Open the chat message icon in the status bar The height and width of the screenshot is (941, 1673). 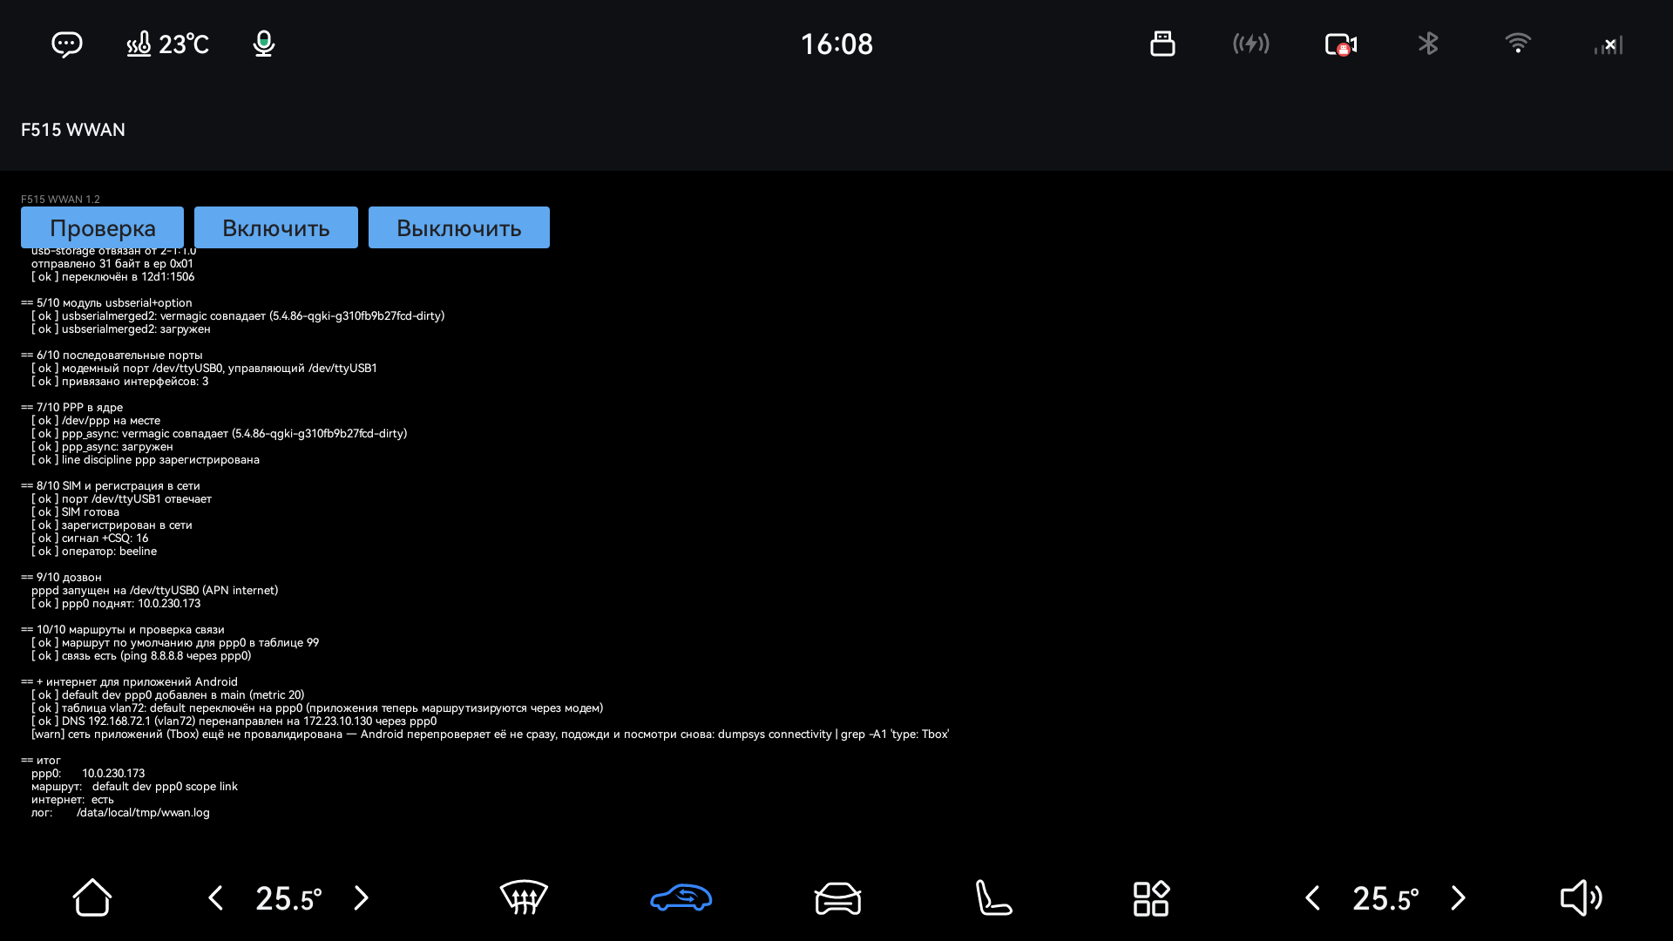click(x=67, y=44)
